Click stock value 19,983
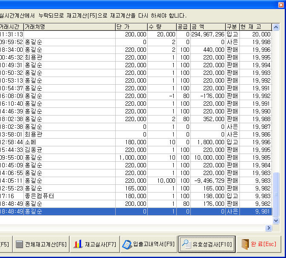The height and width of the screenshot is (258, 286). [261, 173]
